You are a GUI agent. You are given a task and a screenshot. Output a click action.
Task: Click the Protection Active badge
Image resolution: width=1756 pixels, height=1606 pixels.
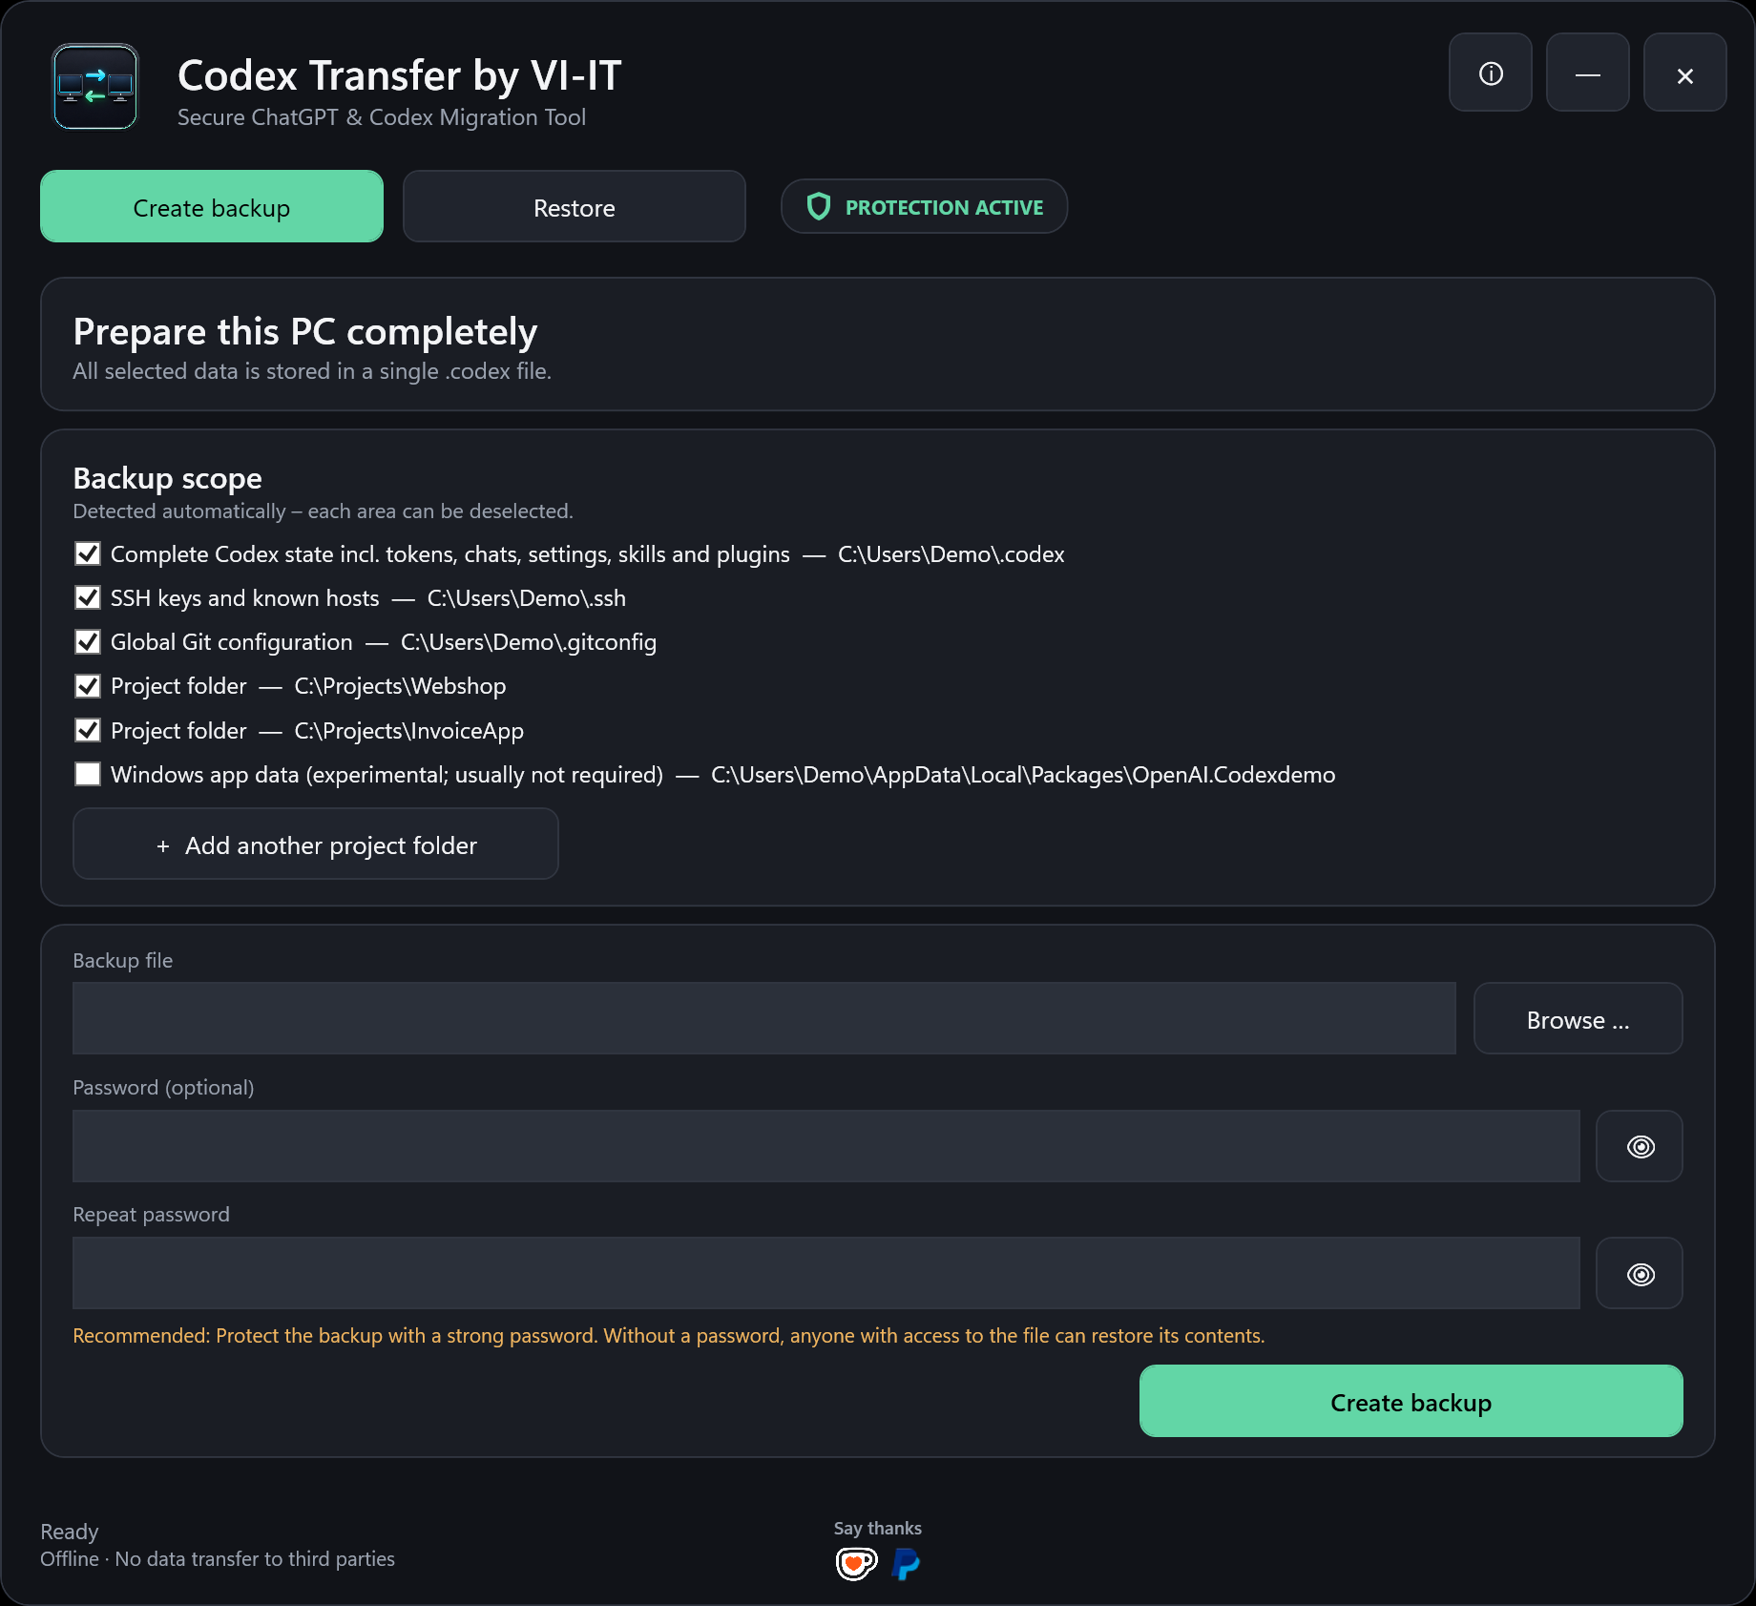click(924, 207)
